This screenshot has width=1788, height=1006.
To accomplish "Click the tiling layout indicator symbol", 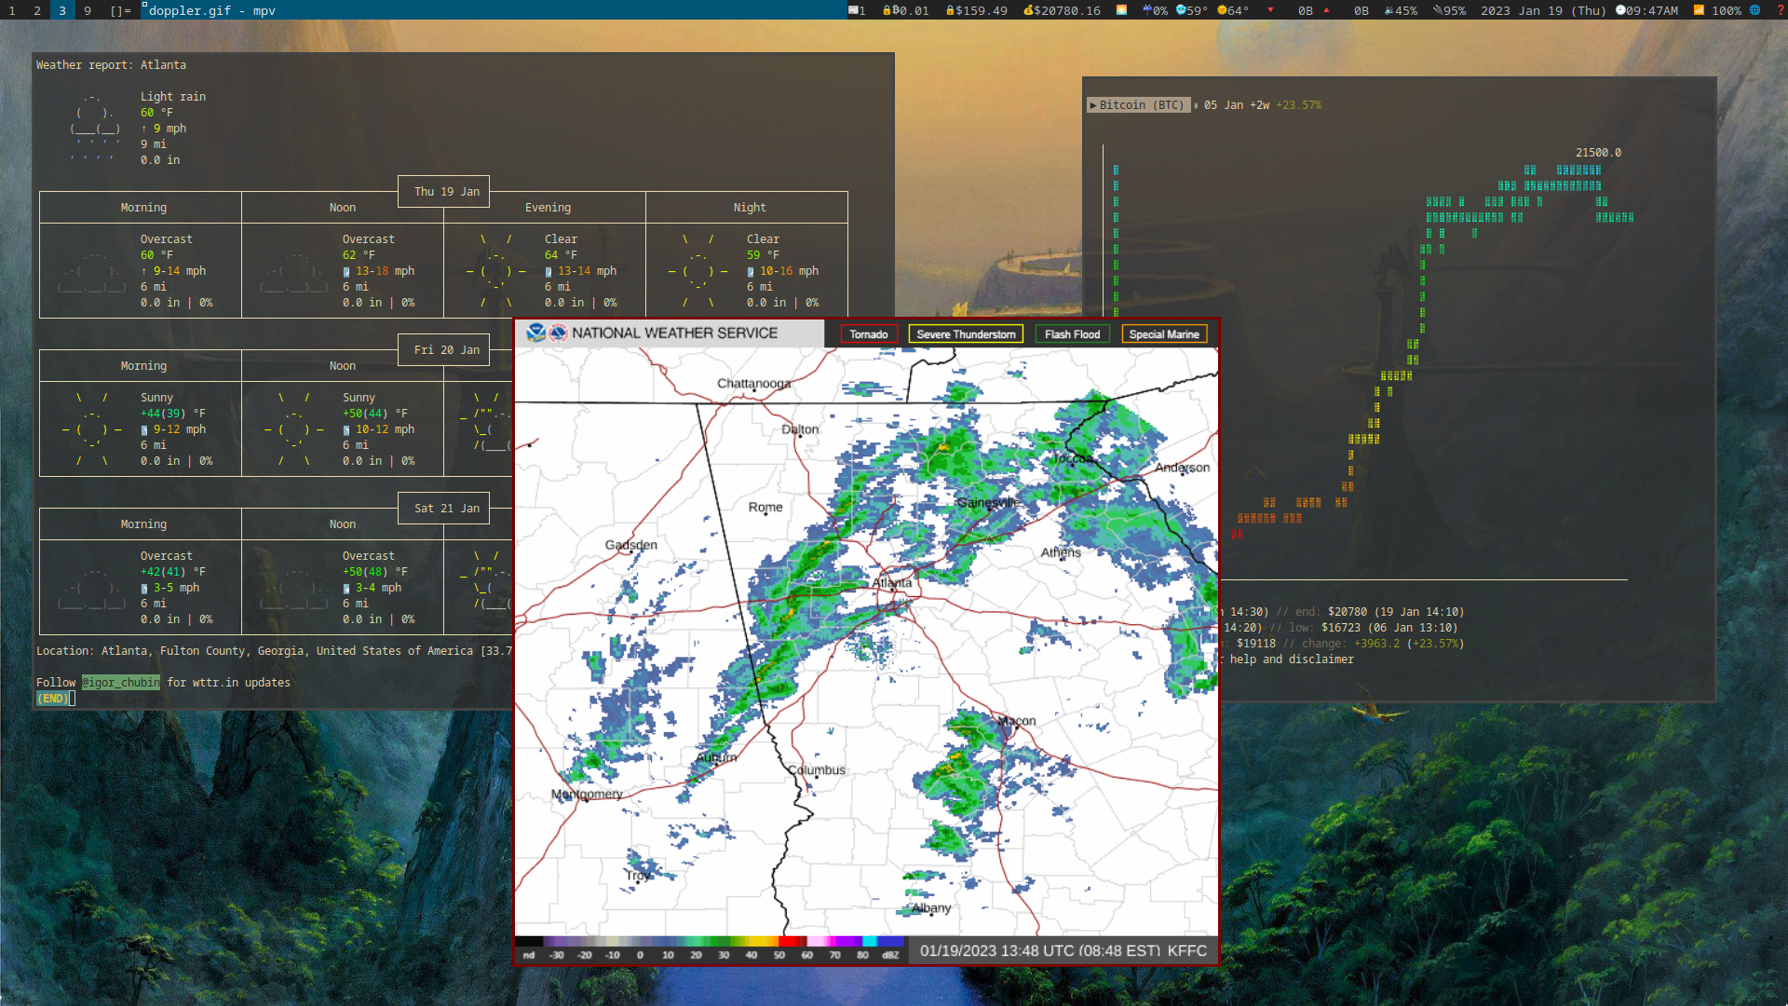I will 120,10.
